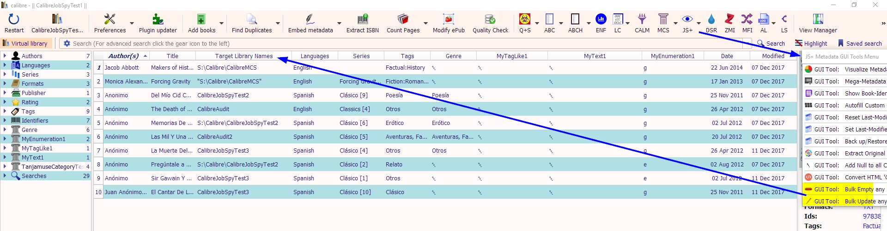Expand the Authors category in Tag browser

5,56
